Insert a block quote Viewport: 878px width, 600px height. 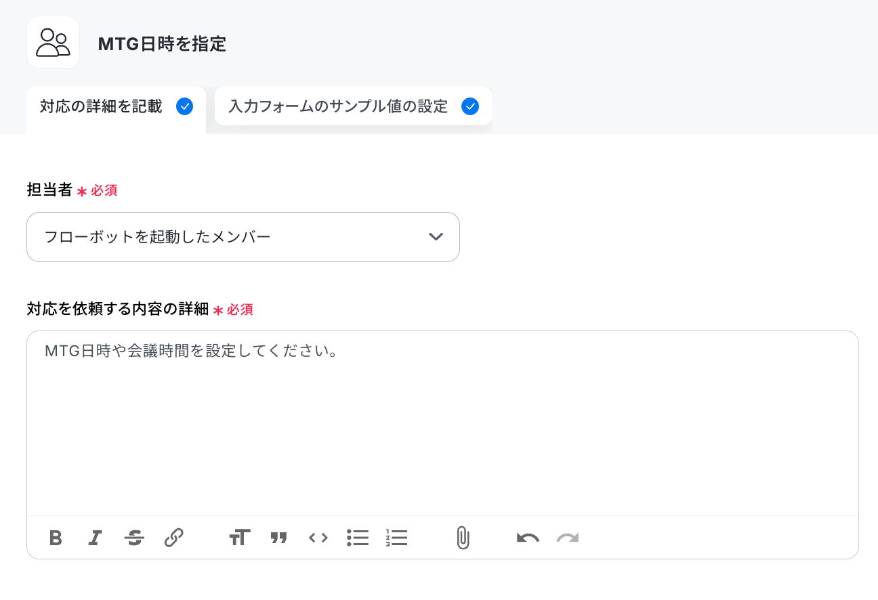pos(278,538)
